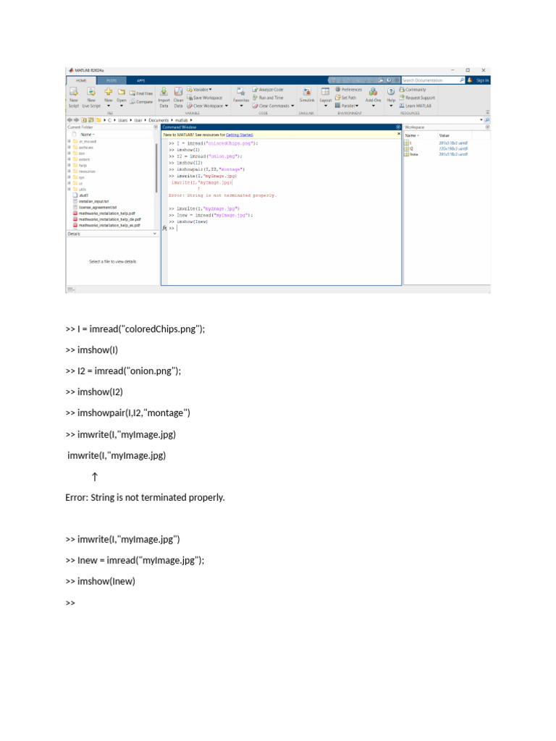Open Current Folder panel actions menu

[156, 127]
